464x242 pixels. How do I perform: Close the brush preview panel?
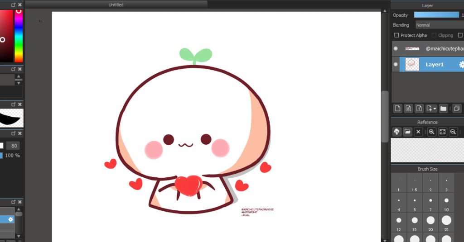20,104
